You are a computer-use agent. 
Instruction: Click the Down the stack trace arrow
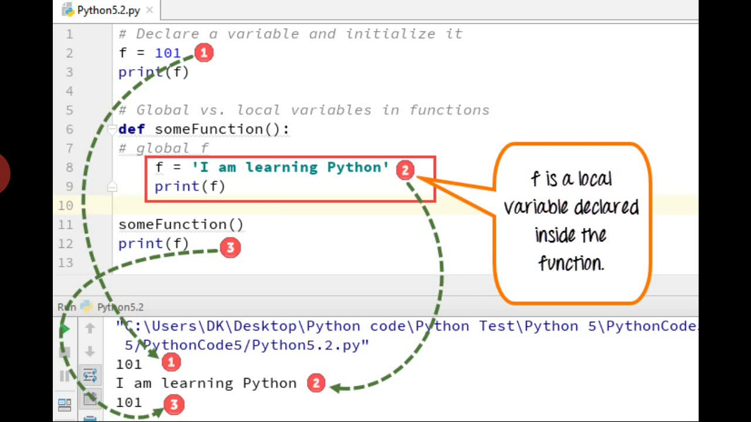pos(90,352)
